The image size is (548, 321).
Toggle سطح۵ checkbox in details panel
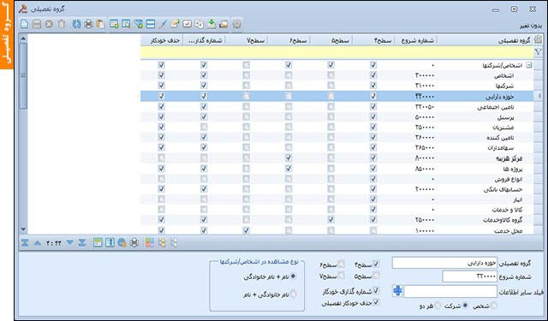click(376, 276)
